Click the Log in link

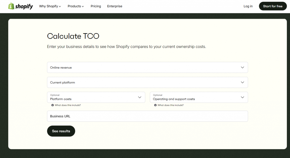click(248, 6)
